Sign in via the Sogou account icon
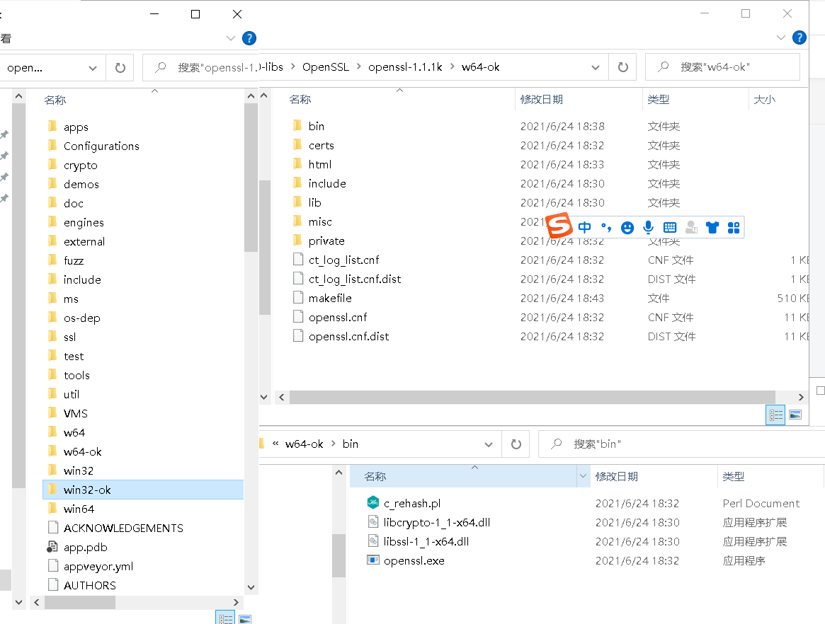 click(691, 227)
